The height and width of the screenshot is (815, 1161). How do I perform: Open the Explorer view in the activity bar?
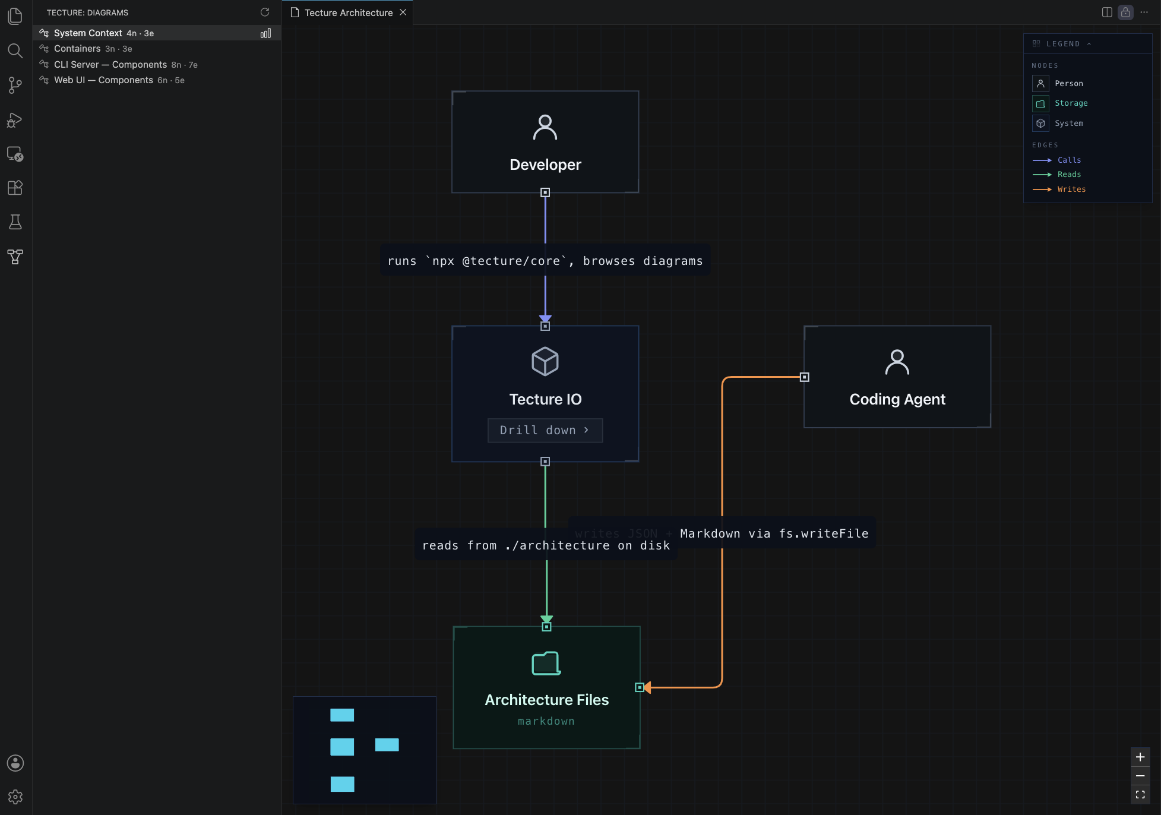15,16
